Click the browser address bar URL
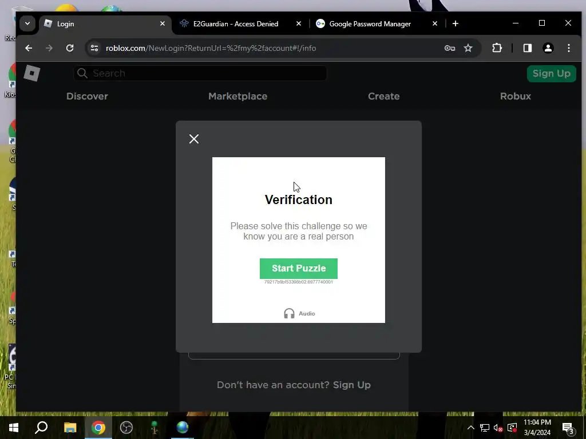The height and width of the screenshot is (439, 586). 211,48
